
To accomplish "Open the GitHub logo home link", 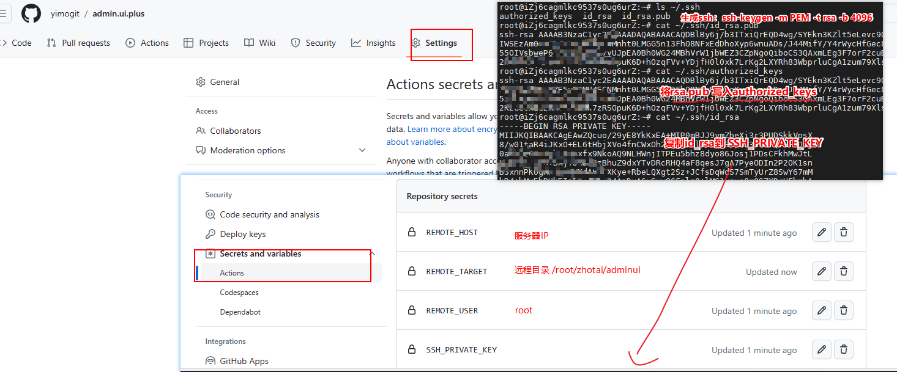I will pos(31,13).
